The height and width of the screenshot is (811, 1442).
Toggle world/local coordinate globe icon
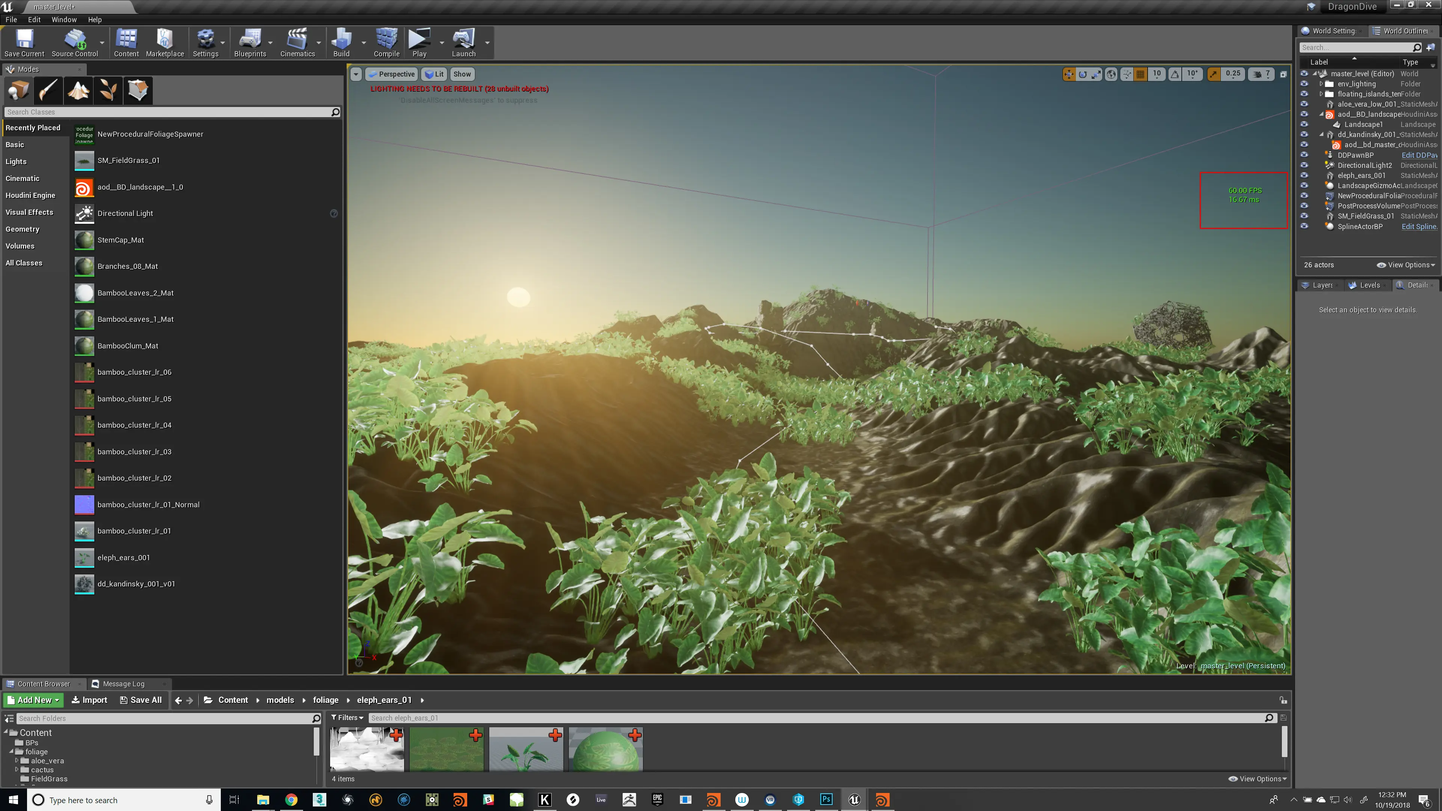point(1111,74)
